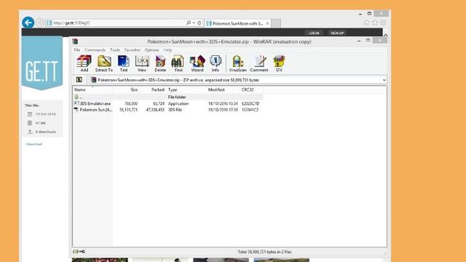This screenshot has width=466, height=262.
Task: Click the Extract To toolbar icon
Action: coord(104,63)
